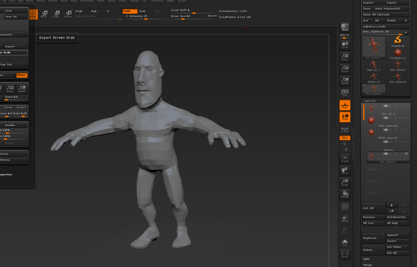Viewport: 417px width, 267px height.
Task: Toggle the Floor grid button
Action: [345, 105]
